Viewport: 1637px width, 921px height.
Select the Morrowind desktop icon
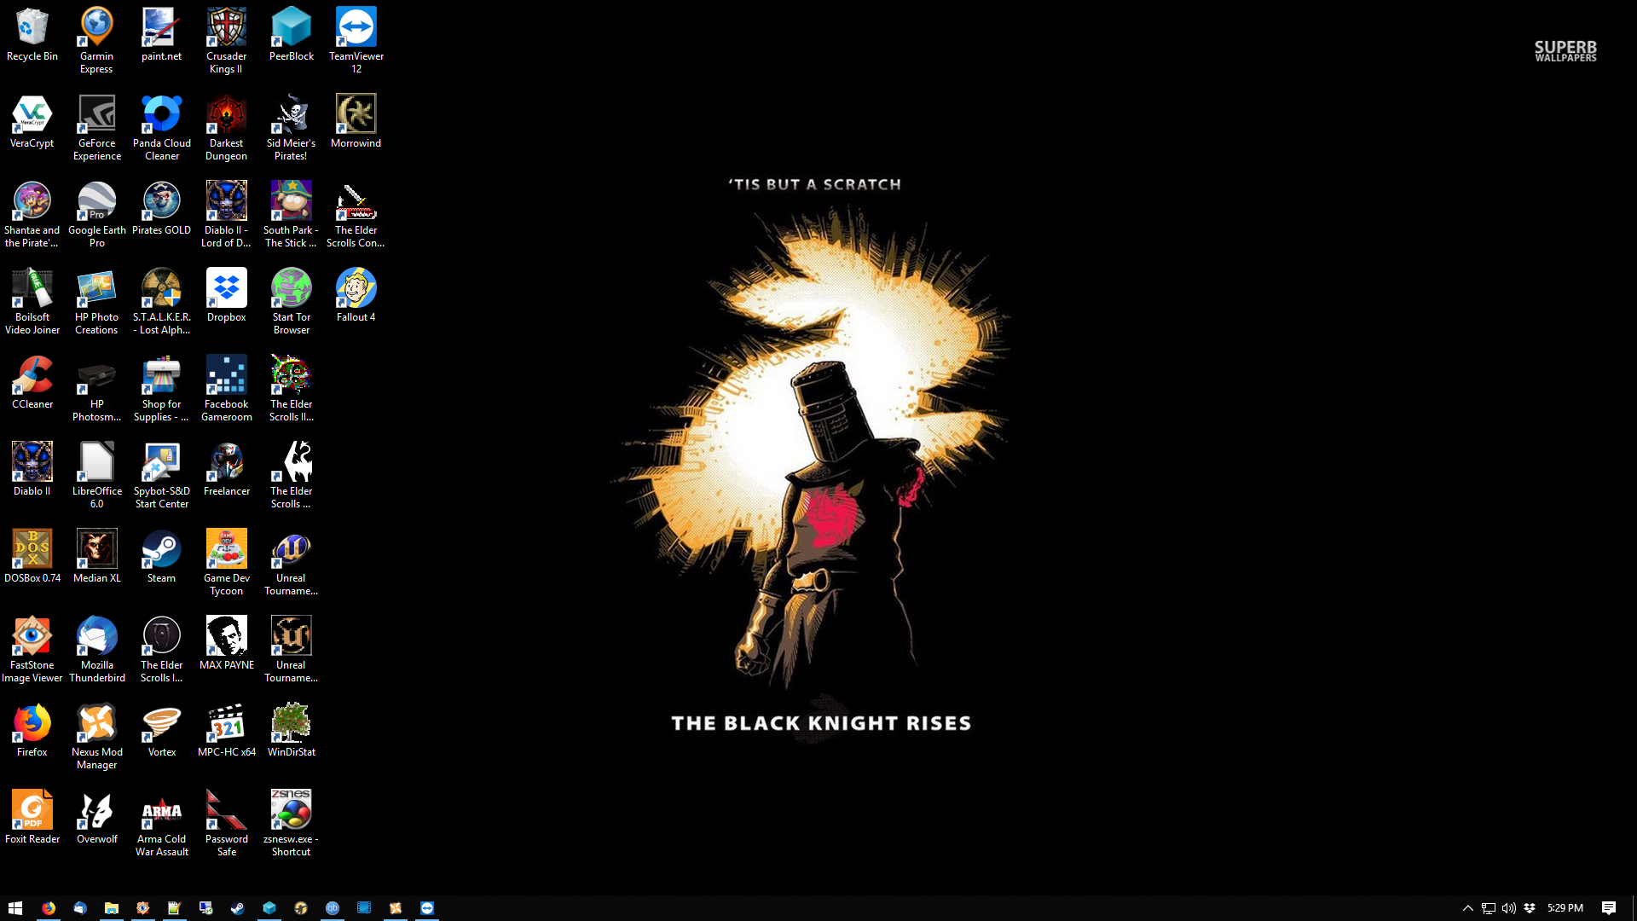[356, 123]
